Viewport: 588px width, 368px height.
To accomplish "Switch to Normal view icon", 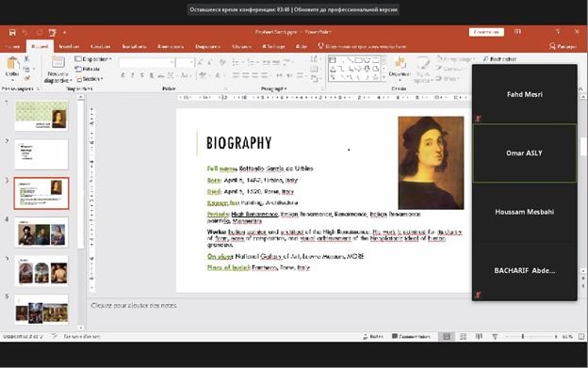I will coord(447,337).
